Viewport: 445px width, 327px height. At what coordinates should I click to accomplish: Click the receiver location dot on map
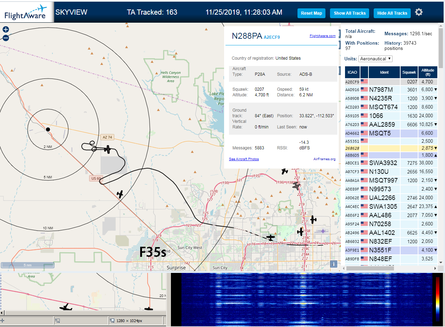48,129
